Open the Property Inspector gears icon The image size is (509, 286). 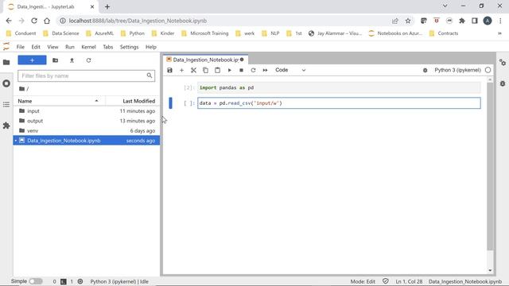pos(503,63)
